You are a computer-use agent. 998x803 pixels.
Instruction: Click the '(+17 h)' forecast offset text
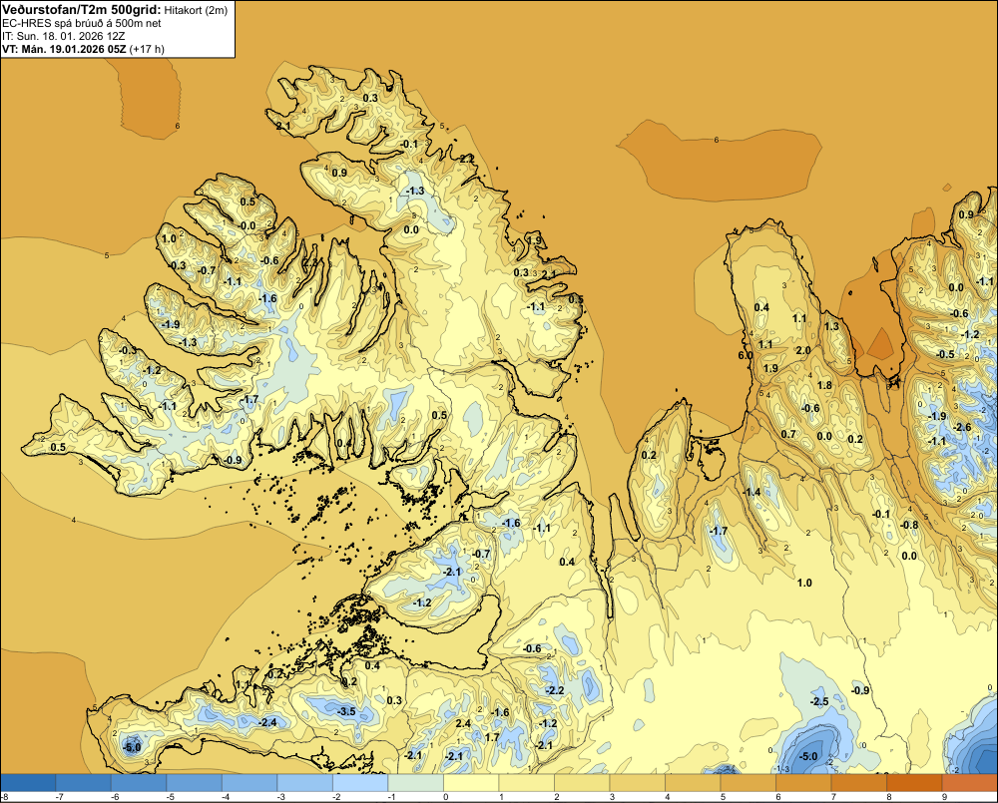[x=147, y=49]
